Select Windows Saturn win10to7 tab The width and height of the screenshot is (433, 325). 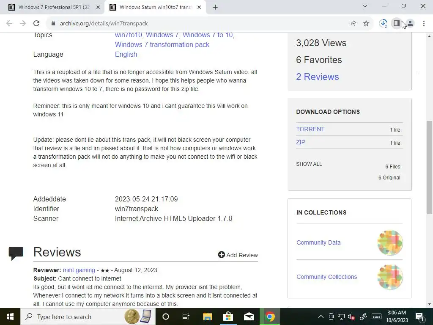coord(155,7)
